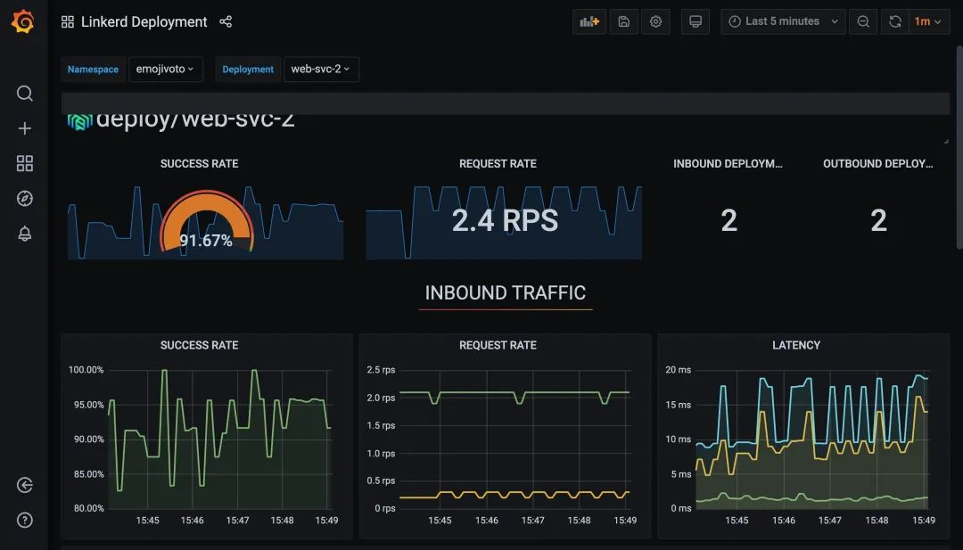Open the web-svc-2 deployment dropdown
The height and width of the screenshot is (550, 963).
coord(321,70)
